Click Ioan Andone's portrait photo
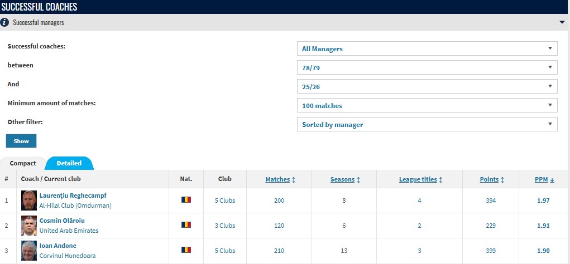The width and height of the screenshot is (570, 264). click(x=28, y=251)
